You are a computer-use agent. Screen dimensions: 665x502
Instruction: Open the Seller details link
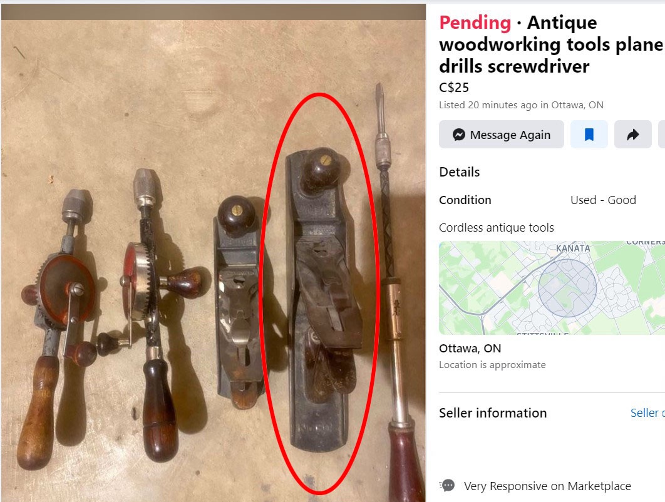point(647,412)
